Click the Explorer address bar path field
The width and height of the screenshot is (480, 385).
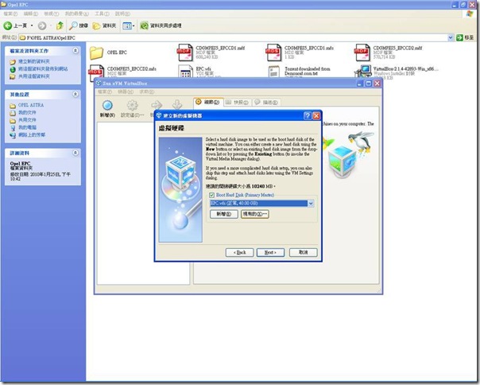(x=233, y=37)
